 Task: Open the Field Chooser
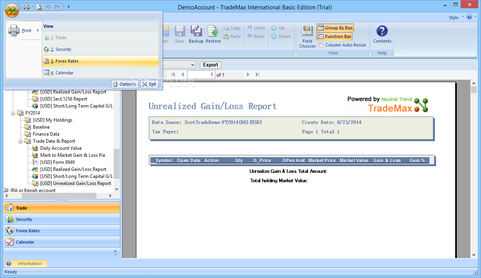(307, 37)
